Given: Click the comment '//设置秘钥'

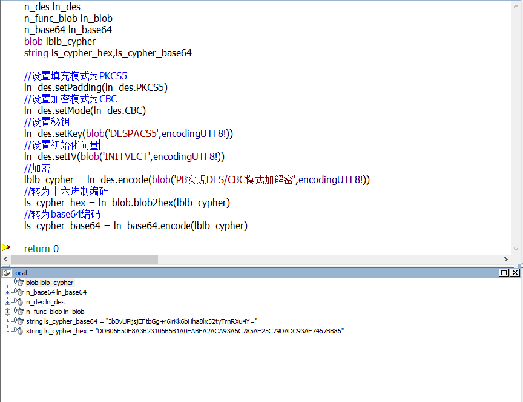Looking at the screenshot, I should (47, 122).
